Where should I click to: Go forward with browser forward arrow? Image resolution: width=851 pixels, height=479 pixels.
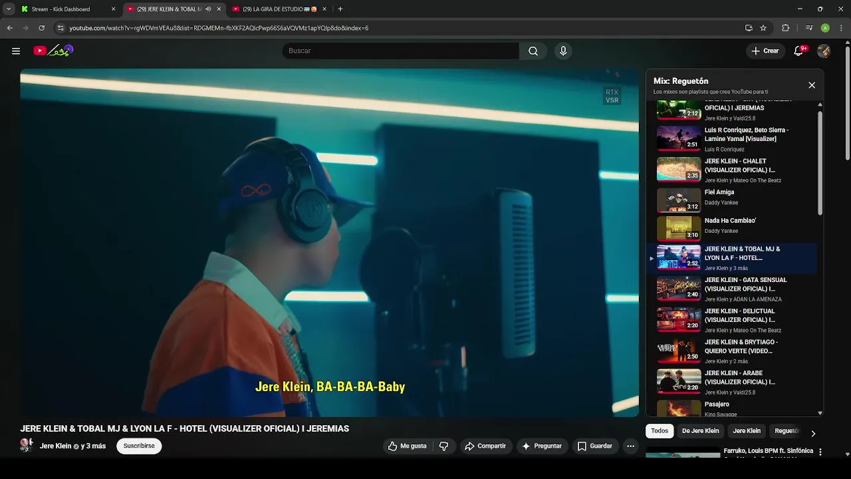25,28
